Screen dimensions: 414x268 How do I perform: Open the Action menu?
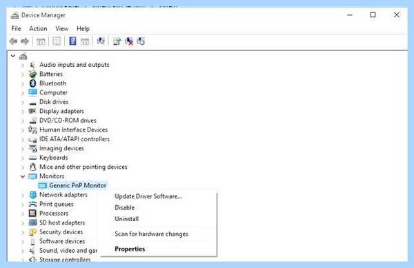pyautogui.click(x=38, y=28)
